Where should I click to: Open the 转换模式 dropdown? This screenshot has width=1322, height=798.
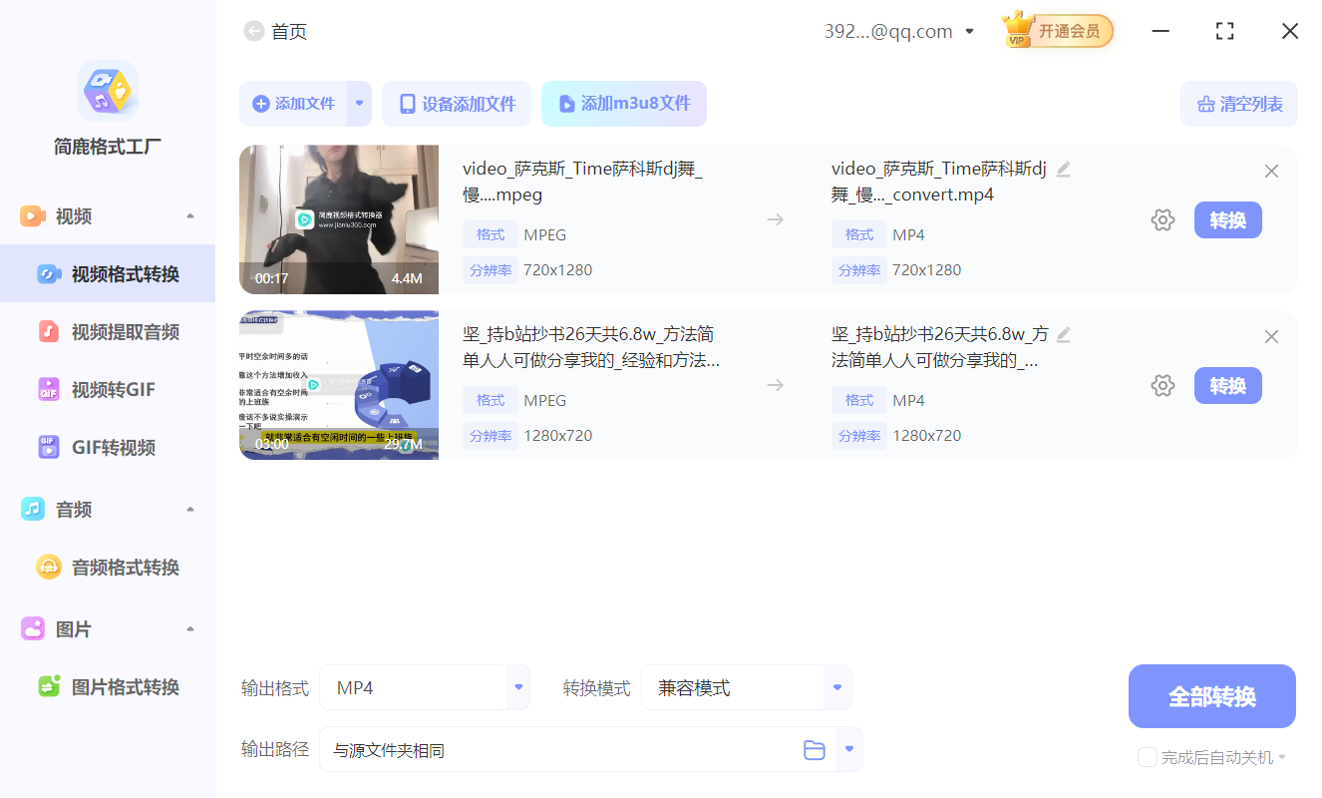click(x=746, y=687)
